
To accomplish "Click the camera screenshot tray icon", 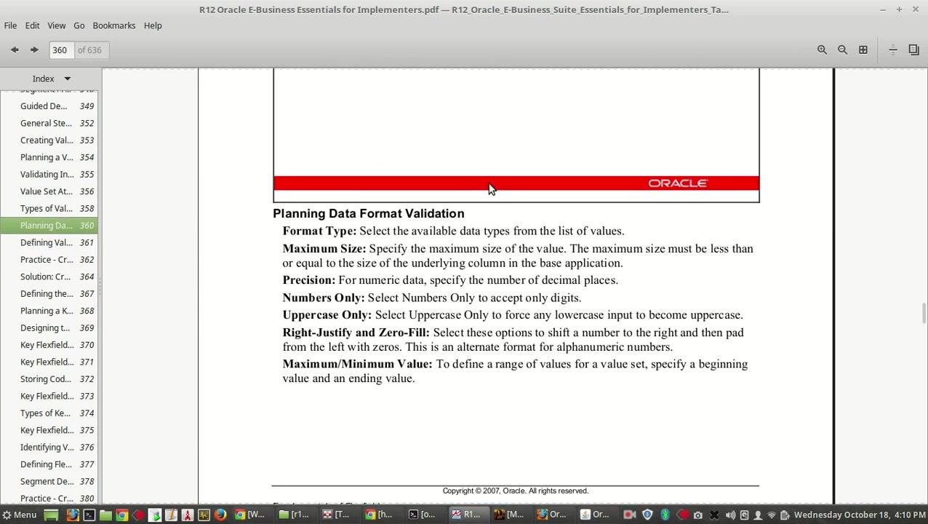I will (x=698, y=515).
